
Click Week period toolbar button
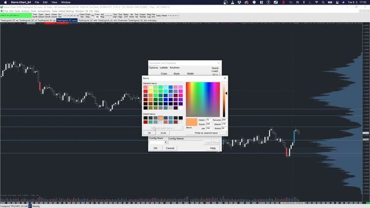point(164,16)
